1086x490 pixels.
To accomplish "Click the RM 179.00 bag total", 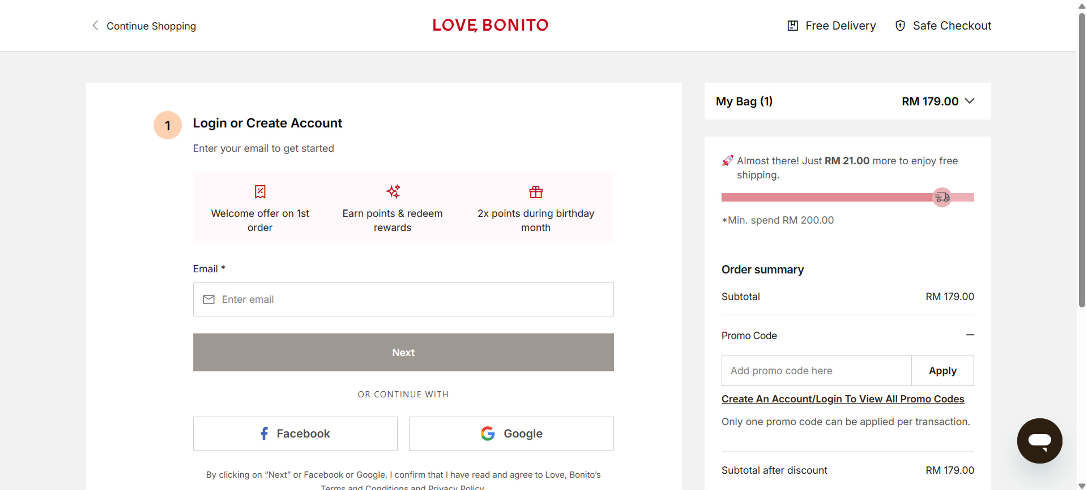I will pos(930,101).
